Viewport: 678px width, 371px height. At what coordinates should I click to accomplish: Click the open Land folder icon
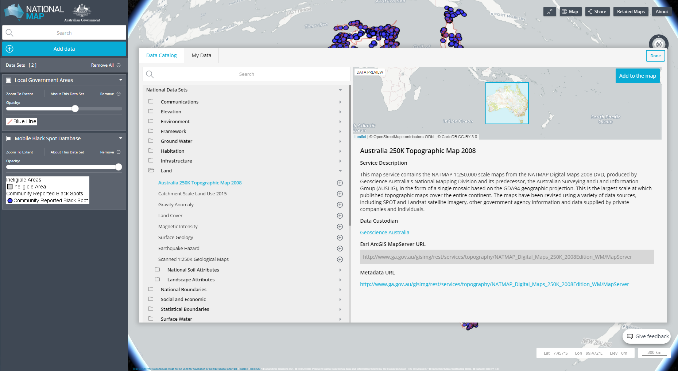(x=151, y=170)
